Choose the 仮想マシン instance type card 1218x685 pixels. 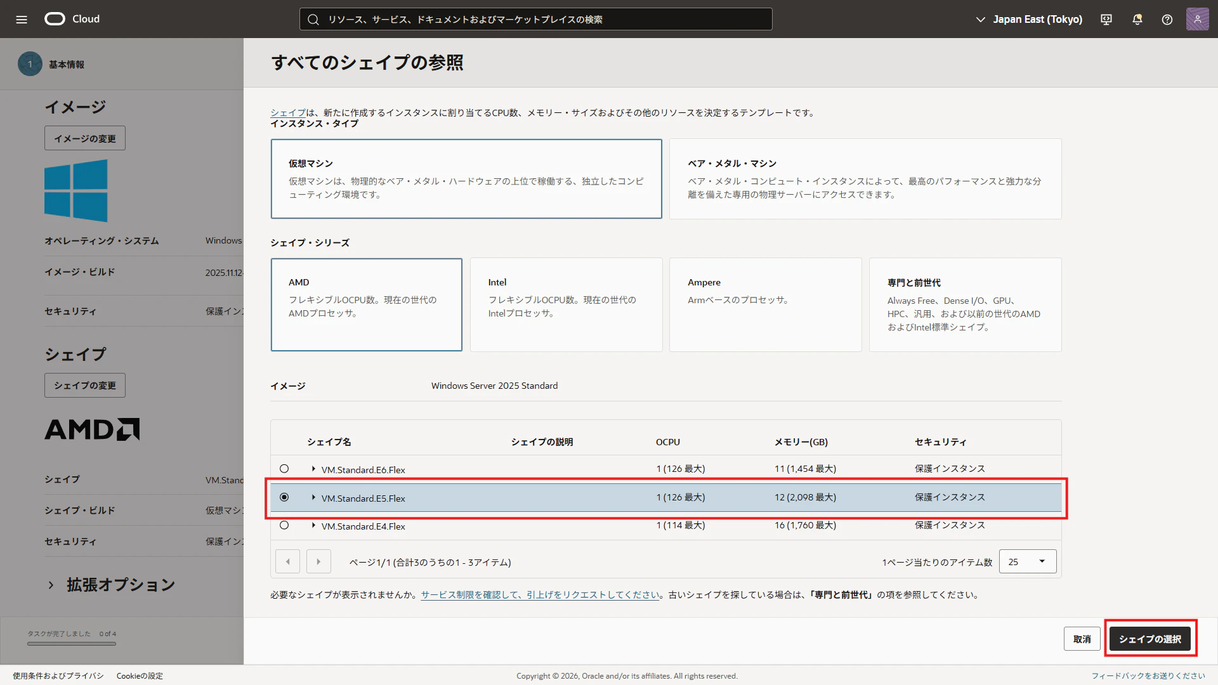click(466, 179)
